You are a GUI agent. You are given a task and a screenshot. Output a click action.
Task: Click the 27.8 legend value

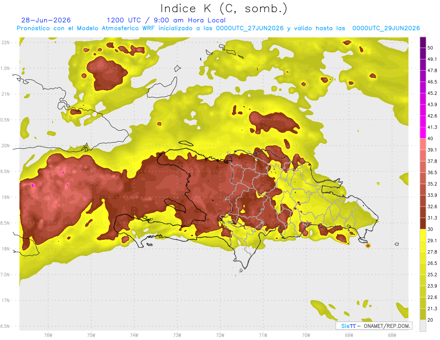coord(432,252)
